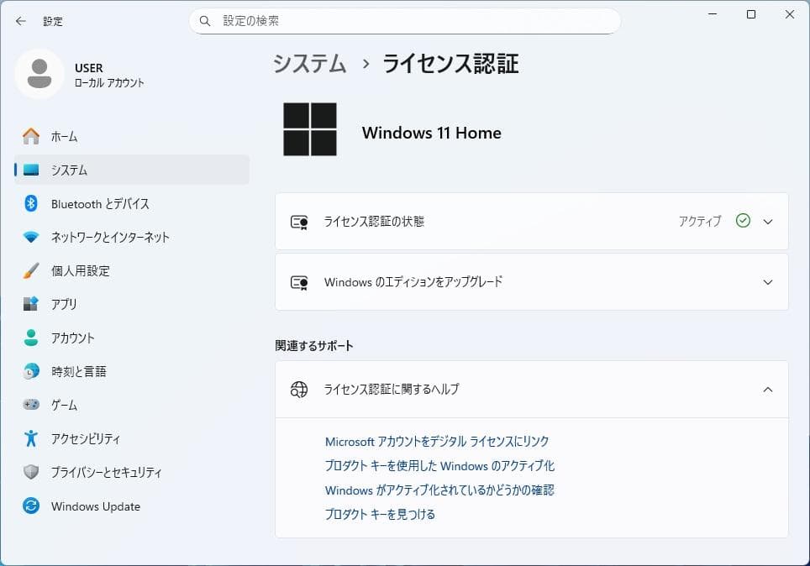Open Bluetooth とデバイス settings
Viewport: 810px width, 566px height.
point(132,203)
